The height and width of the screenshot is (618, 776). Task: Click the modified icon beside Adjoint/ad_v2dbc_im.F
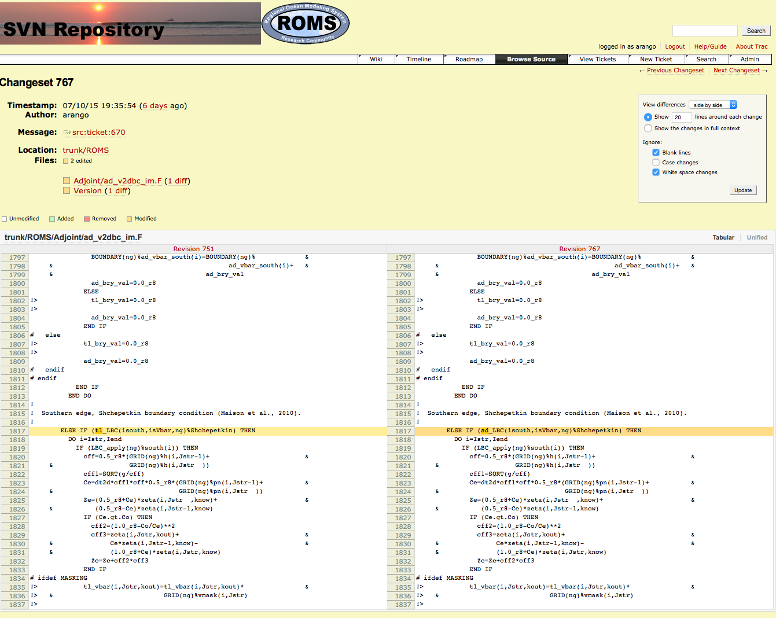coord(67,181)
